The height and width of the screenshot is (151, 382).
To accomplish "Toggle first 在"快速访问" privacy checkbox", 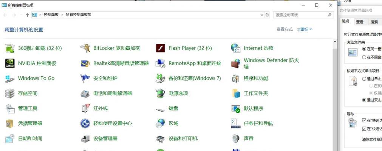I will pyautogui.click(x=364, y=120).
